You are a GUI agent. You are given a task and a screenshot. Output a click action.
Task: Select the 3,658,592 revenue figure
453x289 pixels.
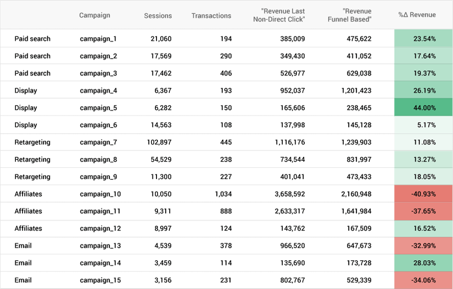[x=290, y=194]
